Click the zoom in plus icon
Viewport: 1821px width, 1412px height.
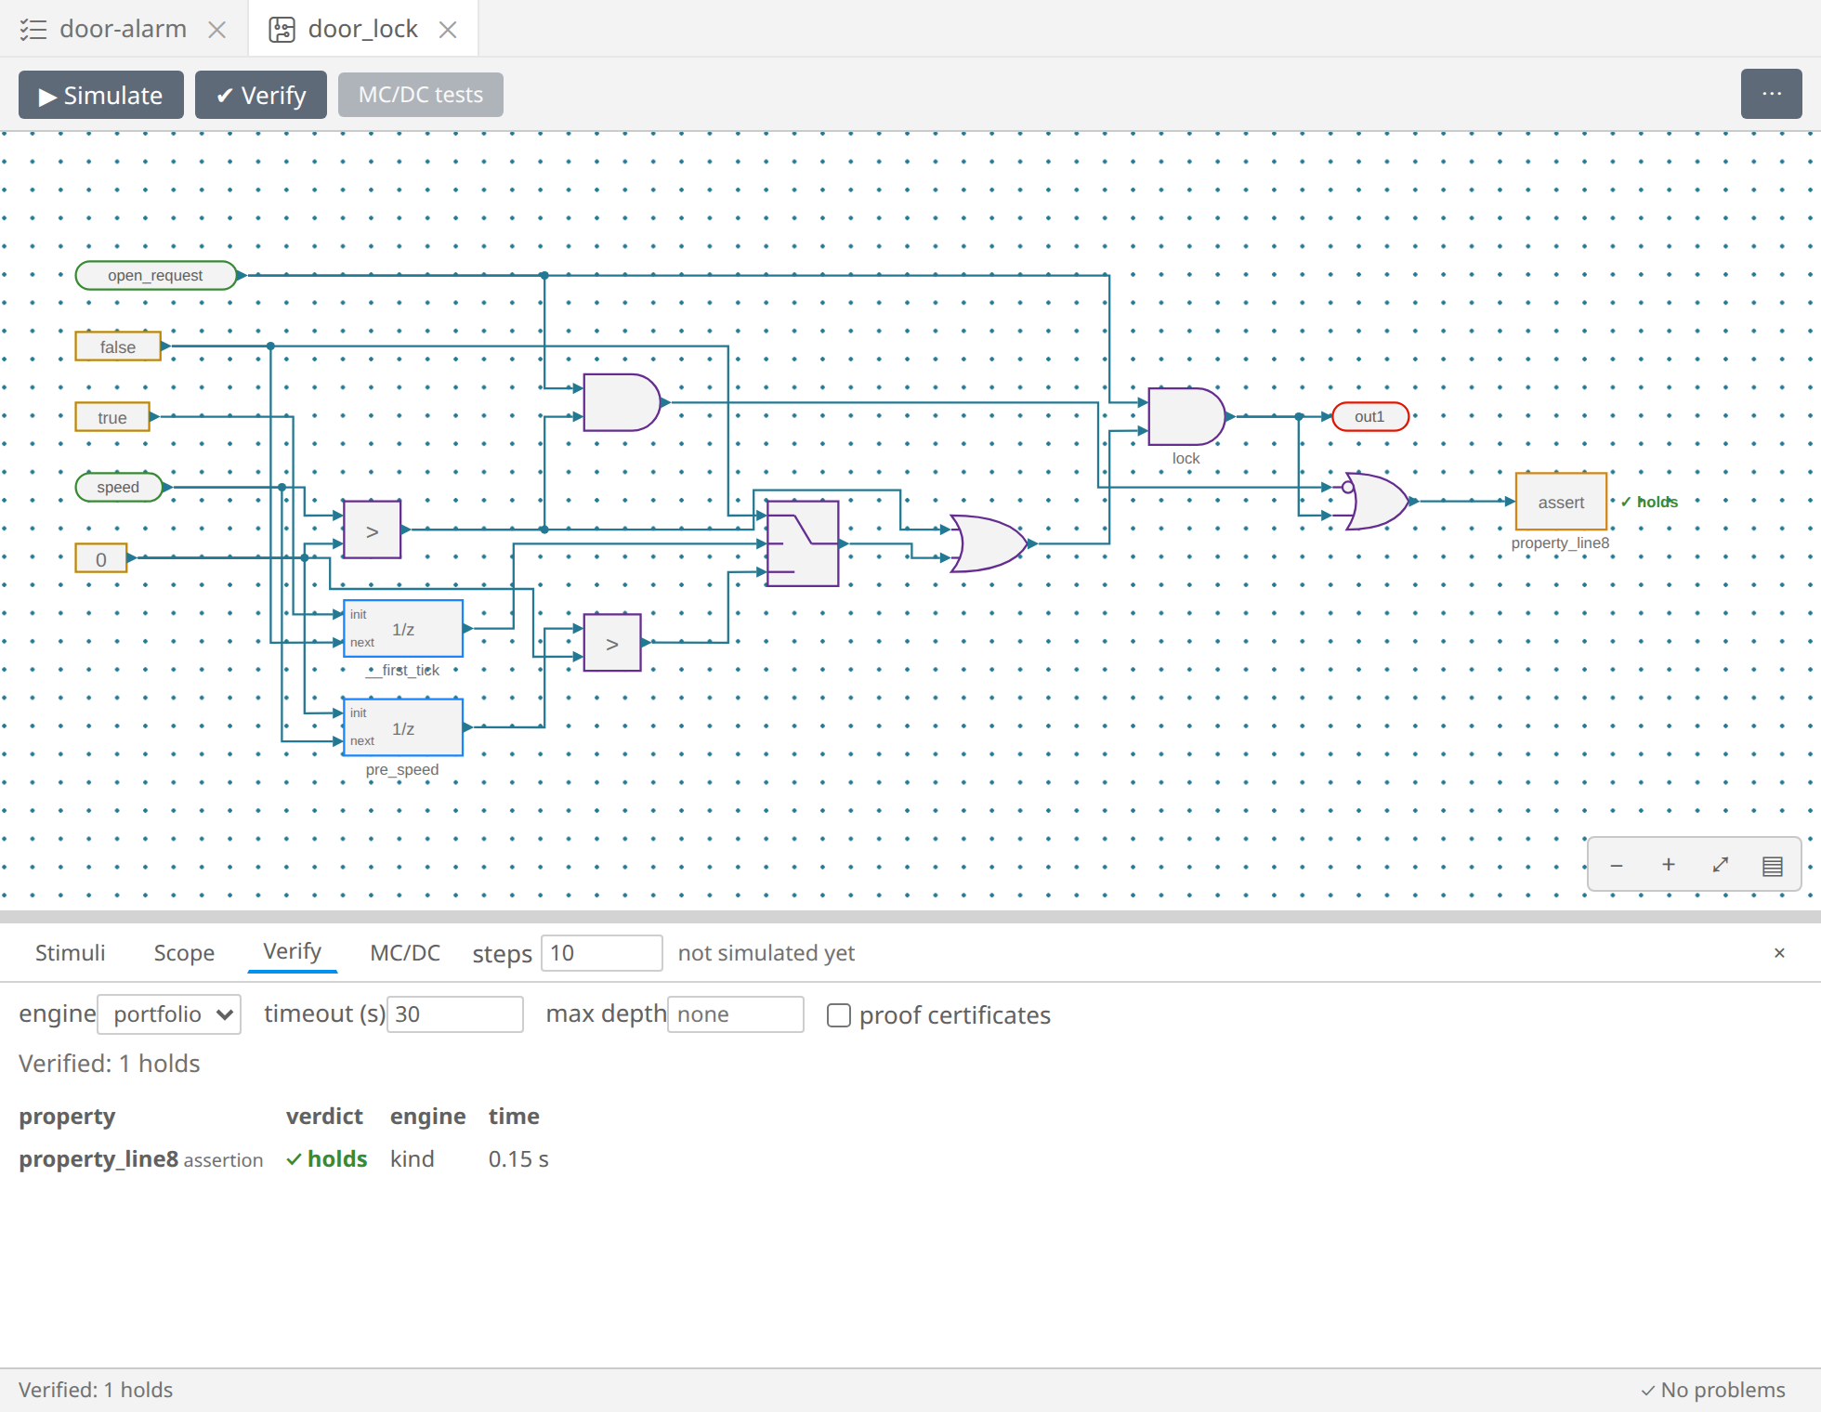tap(1669, 865)
